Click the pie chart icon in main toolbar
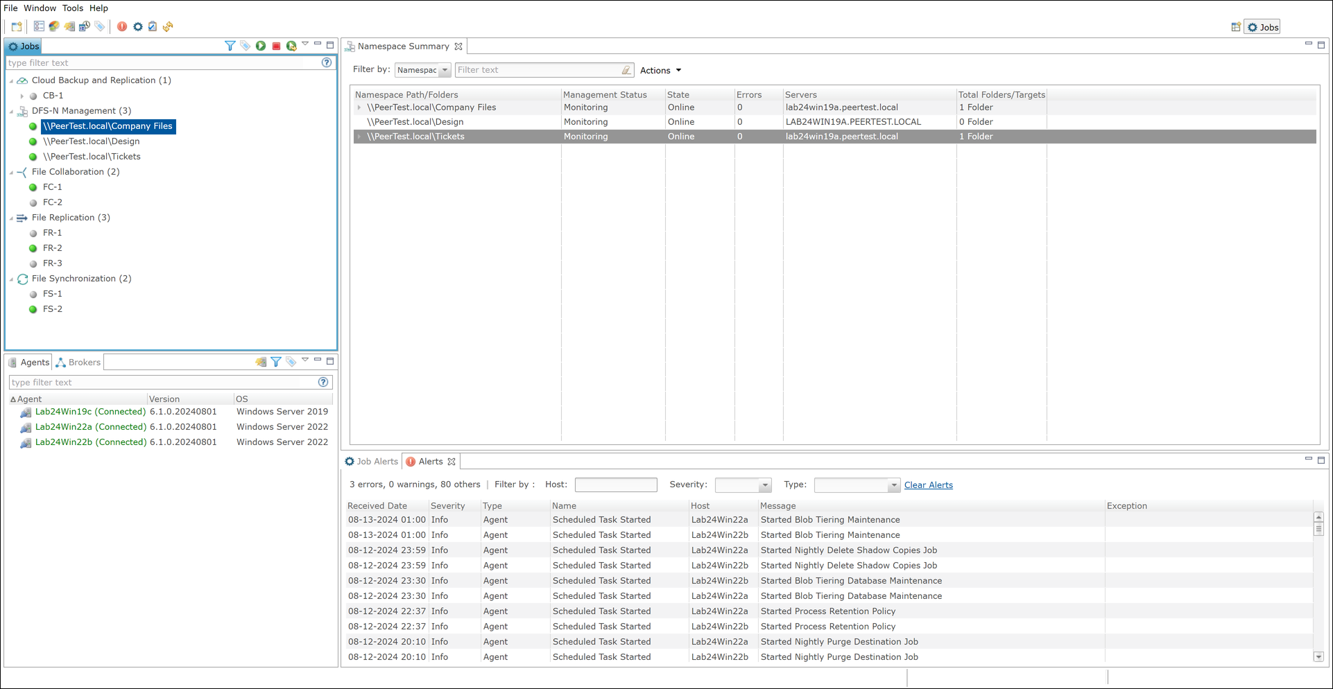 54,26
